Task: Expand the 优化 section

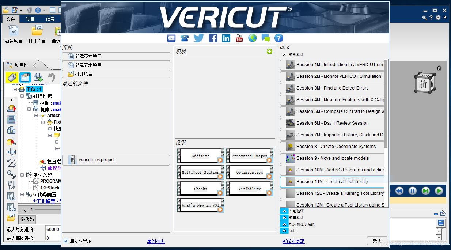Action: (284, 231)
